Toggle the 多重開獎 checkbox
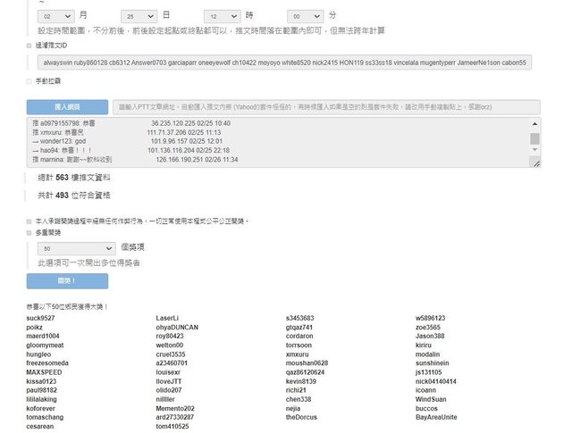Screen dimensions: 572x433 [29, 230]
